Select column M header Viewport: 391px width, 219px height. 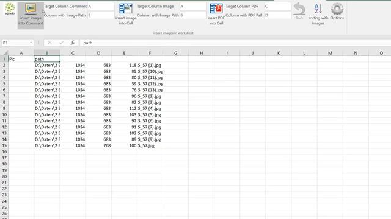[x=330, y=53]
